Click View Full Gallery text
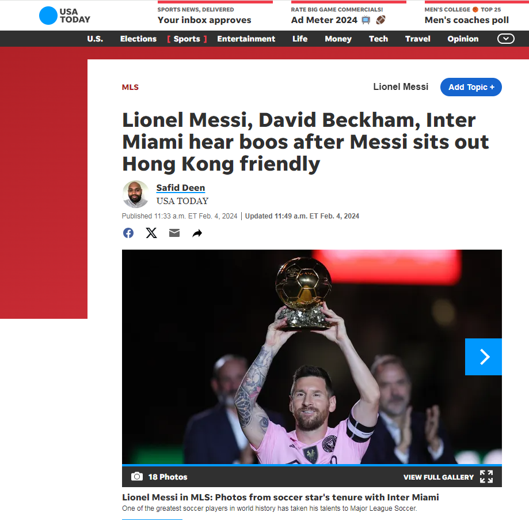This screenshot has height=520, width=529. point(439,477)
